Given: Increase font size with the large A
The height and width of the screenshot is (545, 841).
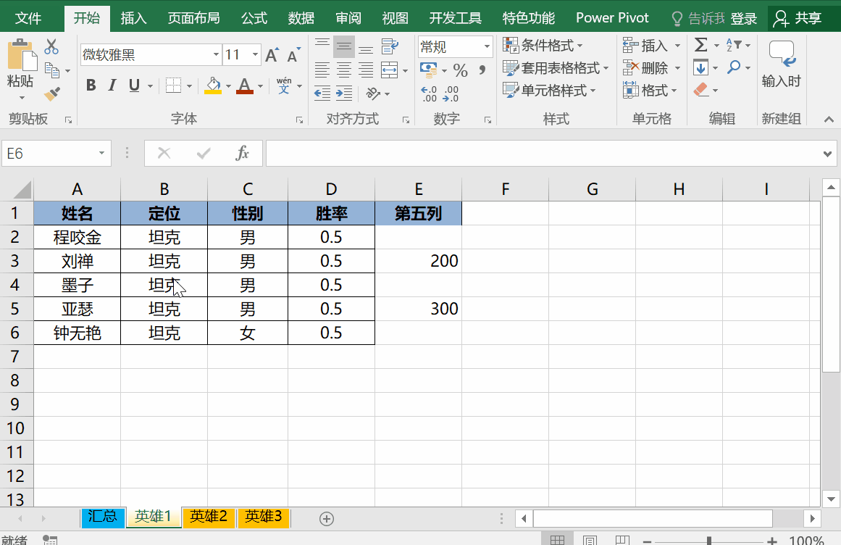Looking at the screenshot, I should pos(272,55).
